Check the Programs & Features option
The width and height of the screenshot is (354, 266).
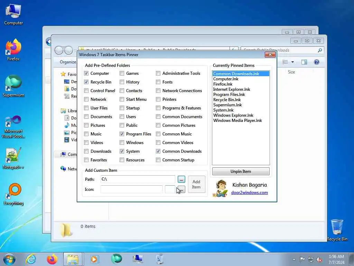[158, 108]
